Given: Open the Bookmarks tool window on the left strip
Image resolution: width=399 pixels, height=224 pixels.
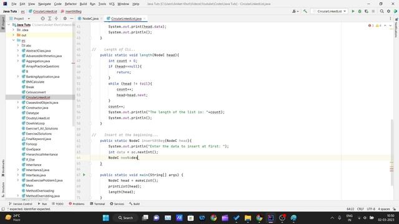Looking at the screenshot, I should coord(3,168).
